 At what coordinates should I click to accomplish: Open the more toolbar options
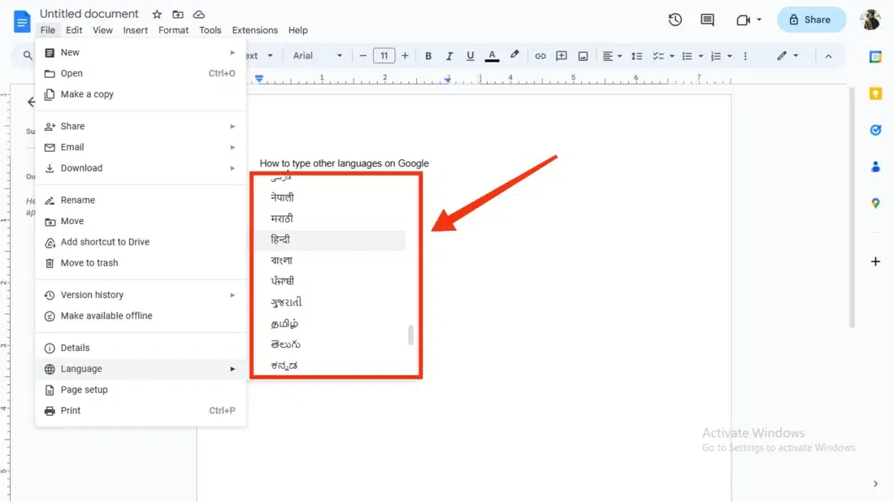point(745,56)
